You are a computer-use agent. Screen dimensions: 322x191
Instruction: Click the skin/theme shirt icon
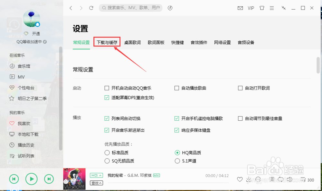click(x=262, y=8)
